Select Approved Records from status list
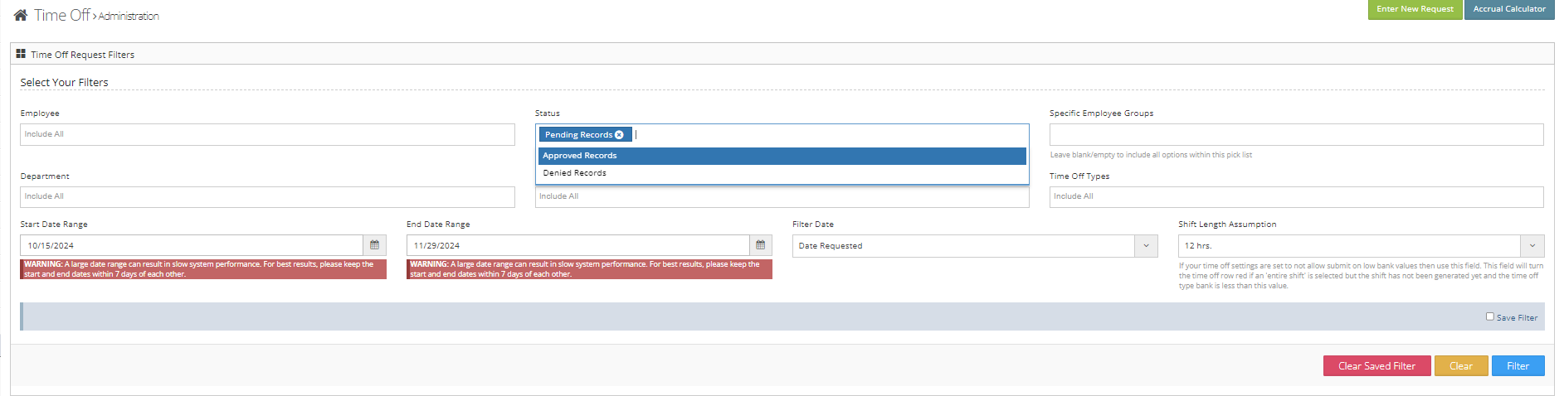Screen dimensions: 1564x396 [781, 156]
